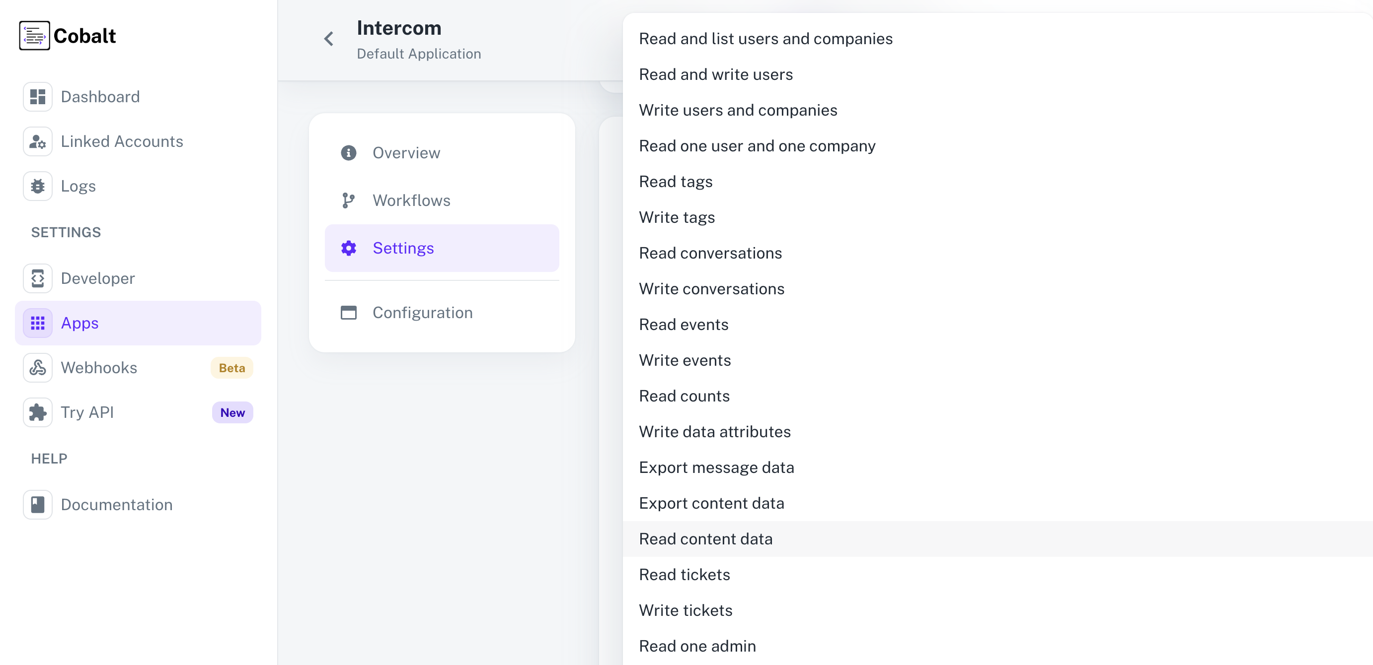Click the Linked Accounts user icon
Screen dimensions: 1373x665
tap(37, 141)
